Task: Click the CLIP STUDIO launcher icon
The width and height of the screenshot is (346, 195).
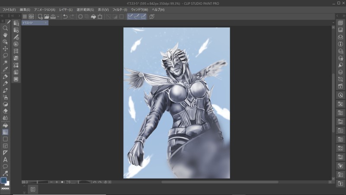Action: [31, 16]
